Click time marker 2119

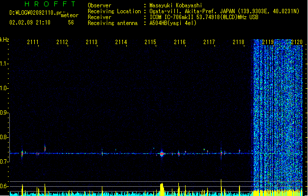(x=268, y=42)
